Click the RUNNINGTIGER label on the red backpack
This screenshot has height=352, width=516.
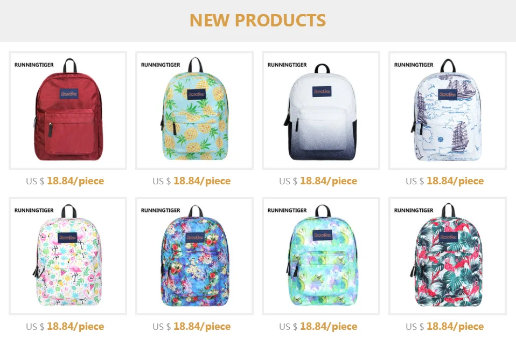click(34, 65)
